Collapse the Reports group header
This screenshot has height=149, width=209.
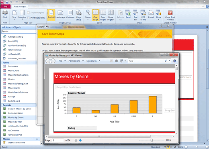tap(18, 105)
